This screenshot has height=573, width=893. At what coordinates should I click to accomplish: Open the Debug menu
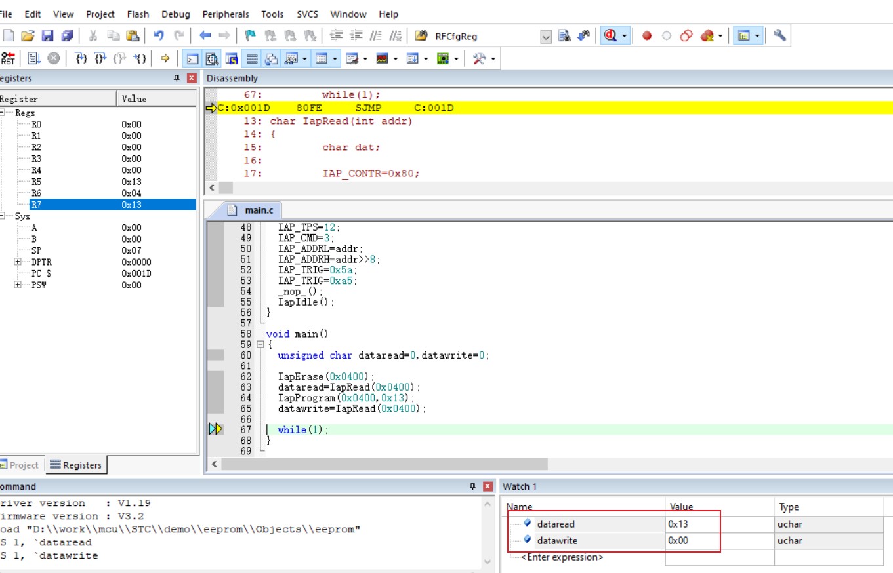pos(176,14)
